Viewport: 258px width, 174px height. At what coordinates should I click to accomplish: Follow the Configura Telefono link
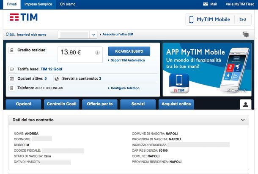pos(125,88)
